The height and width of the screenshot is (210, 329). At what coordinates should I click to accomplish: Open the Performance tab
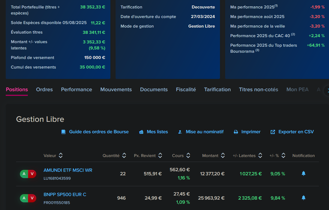click(x=76, y=90)
